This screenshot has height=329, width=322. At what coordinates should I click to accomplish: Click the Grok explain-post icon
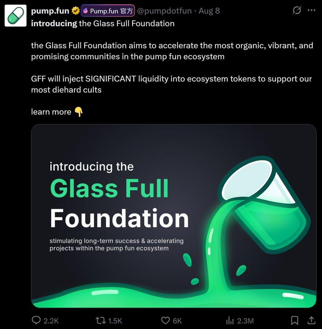tap(297, 10)
